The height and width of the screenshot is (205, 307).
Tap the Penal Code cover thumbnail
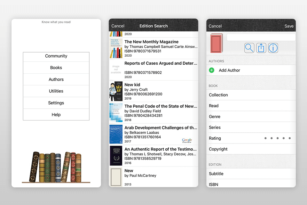116,113
